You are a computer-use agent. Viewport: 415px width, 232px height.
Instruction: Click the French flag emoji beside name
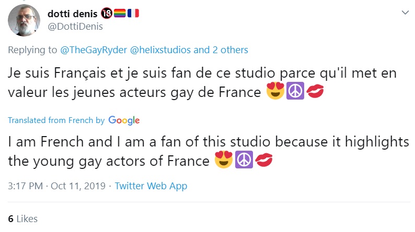tap(133, 14)
